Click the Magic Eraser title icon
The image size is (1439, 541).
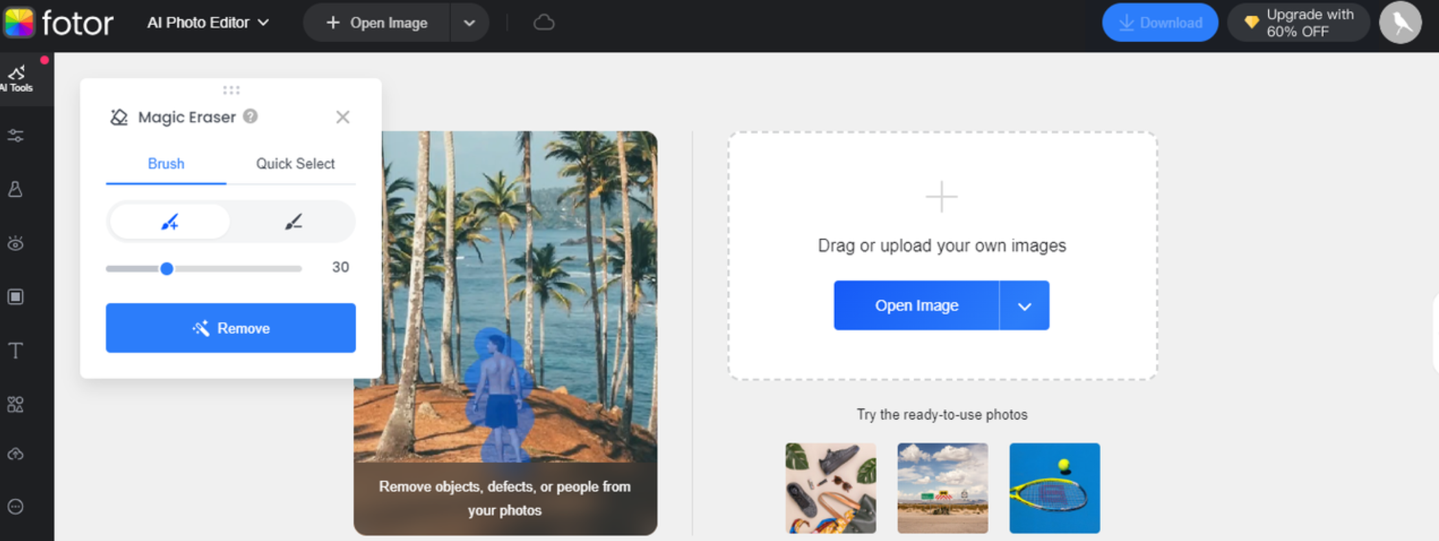(x=119, y=117)
